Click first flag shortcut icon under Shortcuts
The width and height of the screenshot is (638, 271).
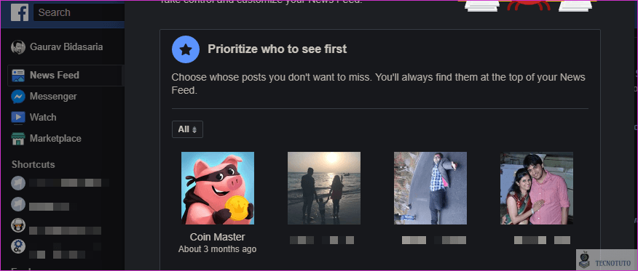point(18,183)
